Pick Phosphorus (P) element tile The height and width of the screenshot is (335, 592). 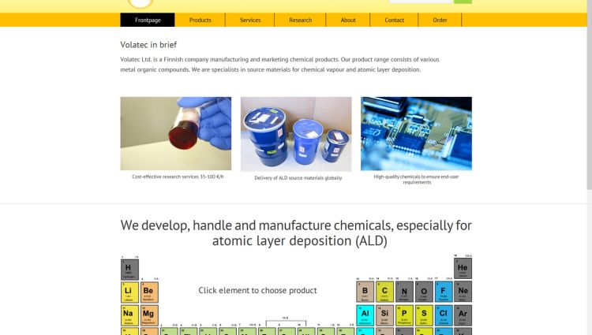click(404, 315)
